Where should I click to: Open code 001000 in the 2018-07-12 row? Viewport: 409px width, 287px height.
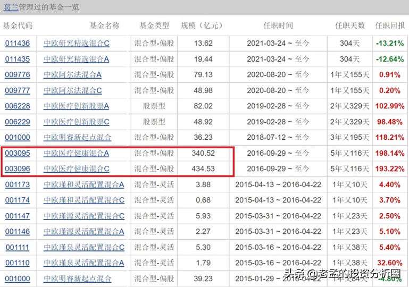(18, 137)
